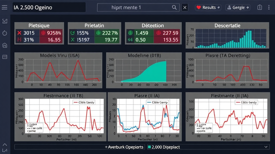
Task: Click the magnifier search icon
Action: [175, 7]
